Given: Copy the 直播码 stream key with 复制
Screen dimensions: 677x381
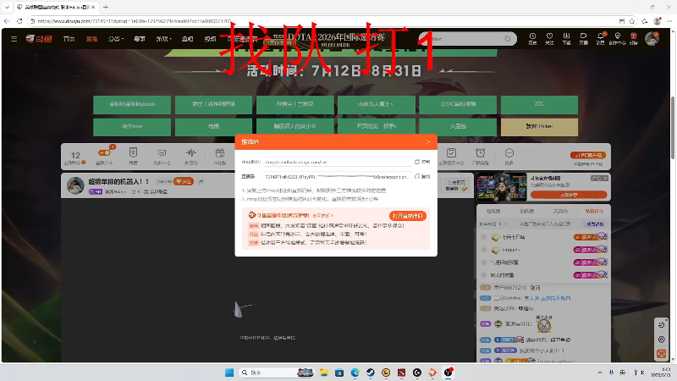Looking at the screenshot, I should pyautogui.click(x=422, y=177).
